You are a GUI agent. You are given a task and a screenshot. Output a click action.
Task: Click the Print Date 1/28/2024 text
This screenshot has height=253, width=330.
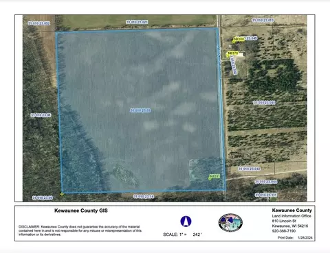[295, 238]
